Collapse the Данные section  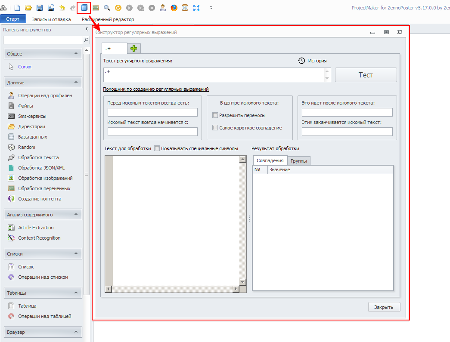click(76, 82)
